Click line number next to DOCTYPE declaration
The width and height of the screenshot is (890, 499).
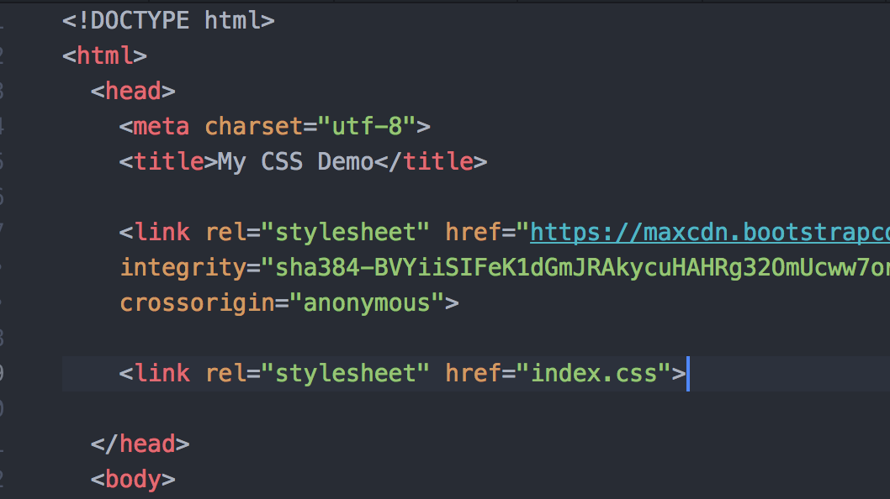point(3,20)
